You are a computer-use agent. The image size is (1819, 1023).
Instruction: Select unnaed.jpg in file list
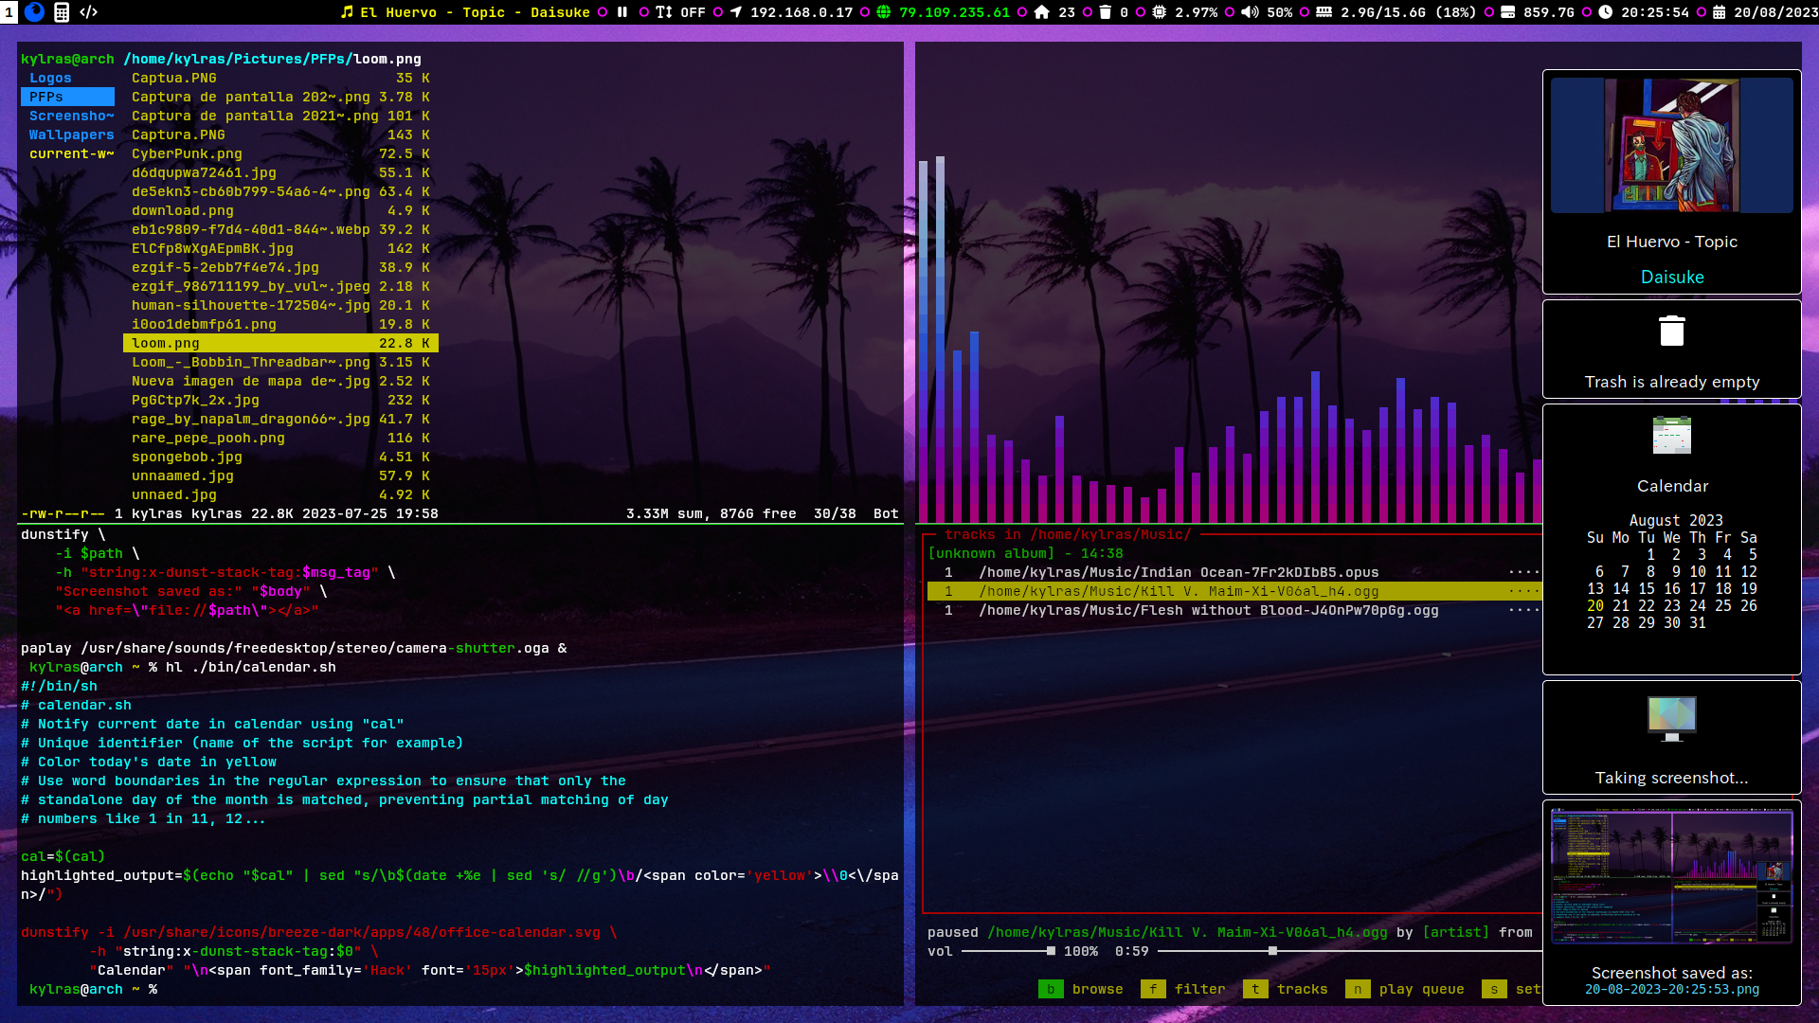click(x=280, y=494)
